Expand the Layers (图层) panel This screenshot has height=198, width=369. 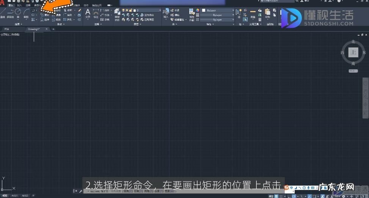137,24
